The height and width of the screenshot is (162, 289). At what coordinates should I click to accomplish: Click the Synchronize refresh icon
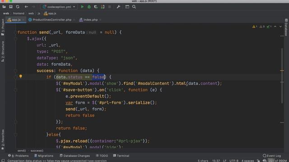click(x=18, y=7)
